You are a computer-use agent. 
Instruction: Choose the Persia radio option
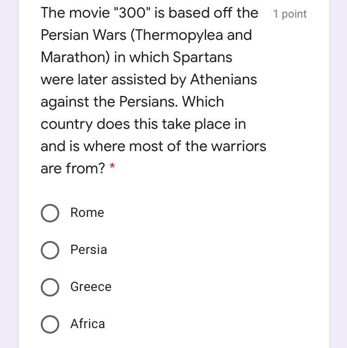coord(50,250)
